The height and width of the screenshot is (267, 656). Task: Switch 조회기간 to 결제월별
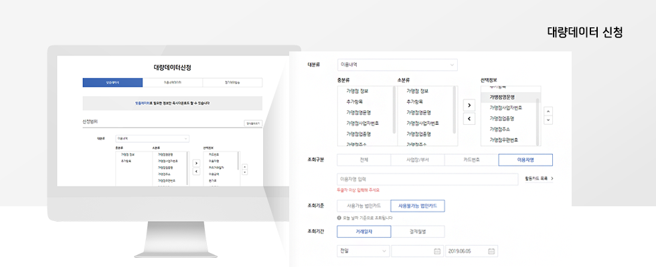(x=418, y=232)
